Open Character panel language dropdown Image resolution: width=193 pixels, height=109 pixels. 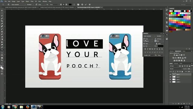(x=149, y=55)
